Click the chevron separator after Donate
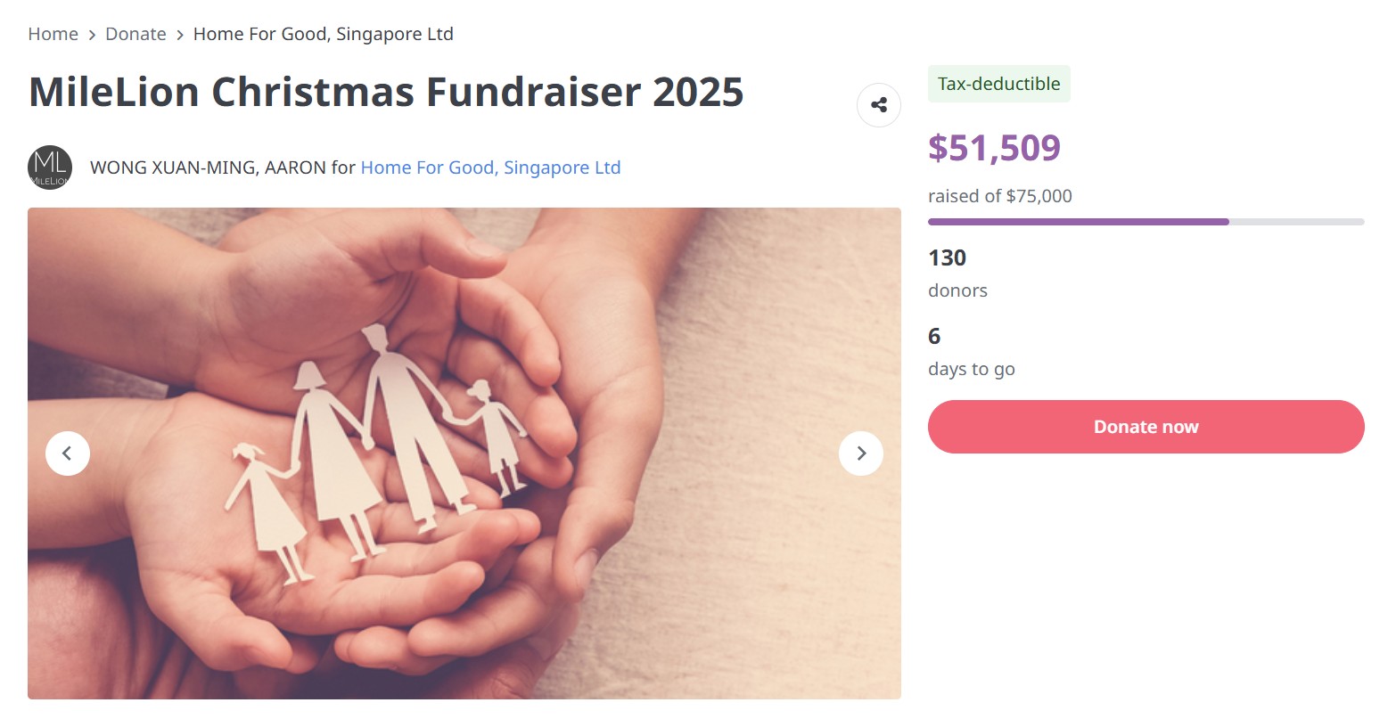This screenshot has height=719, width=1396. pyautogui.click(x=180, y=35)
